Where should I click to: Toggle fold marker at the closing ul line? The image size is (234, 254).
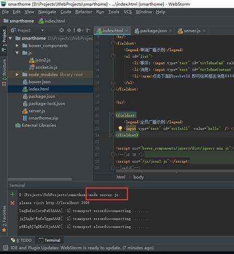(x=113, y=83)
